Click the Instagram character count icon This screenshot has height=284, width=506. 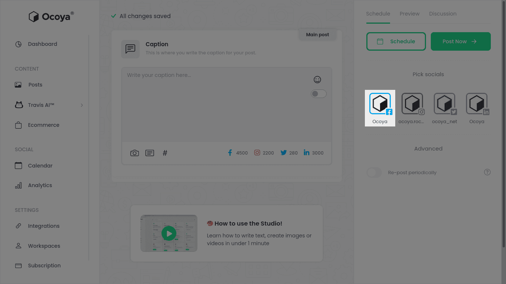click(x=257, y=152)
